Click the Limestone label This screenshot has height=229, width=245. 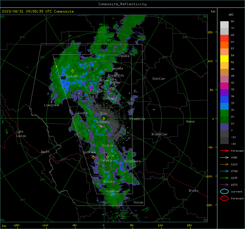[x=51, y=105]
